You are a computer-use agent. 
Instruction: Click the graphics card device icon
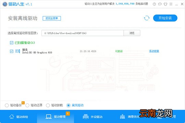(x=17, y=51)
